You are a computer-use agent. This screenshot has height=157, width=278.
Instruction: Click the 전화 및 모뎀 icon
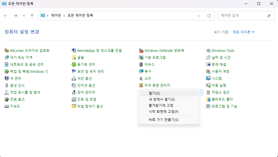(x=74, y=100)
